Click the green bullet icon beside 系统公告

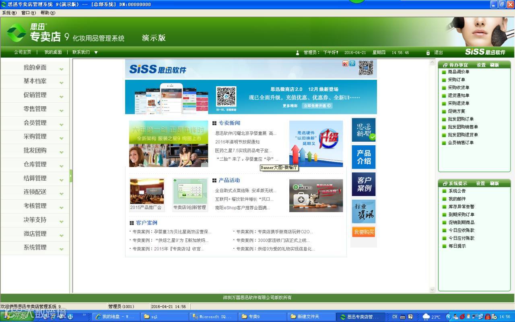pyautogui.click(x=444, y=191)
